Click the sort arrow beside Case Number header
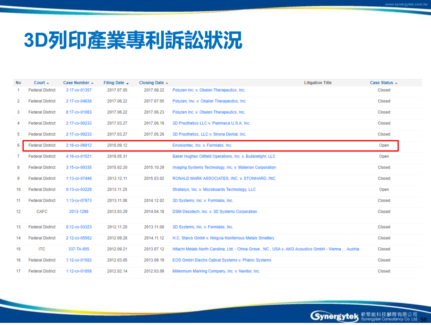431x325 pixels. [x=92, y=83]
